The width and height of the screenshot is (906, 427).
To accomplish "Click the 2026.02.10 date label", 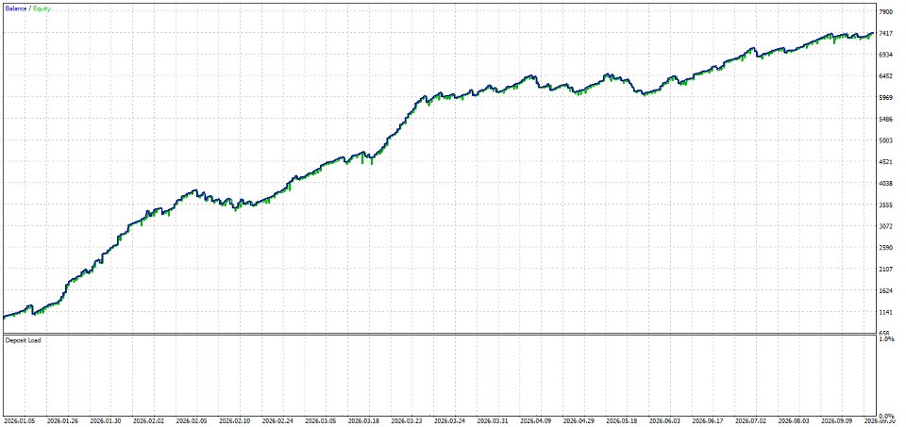I will [x=235, y=421].
